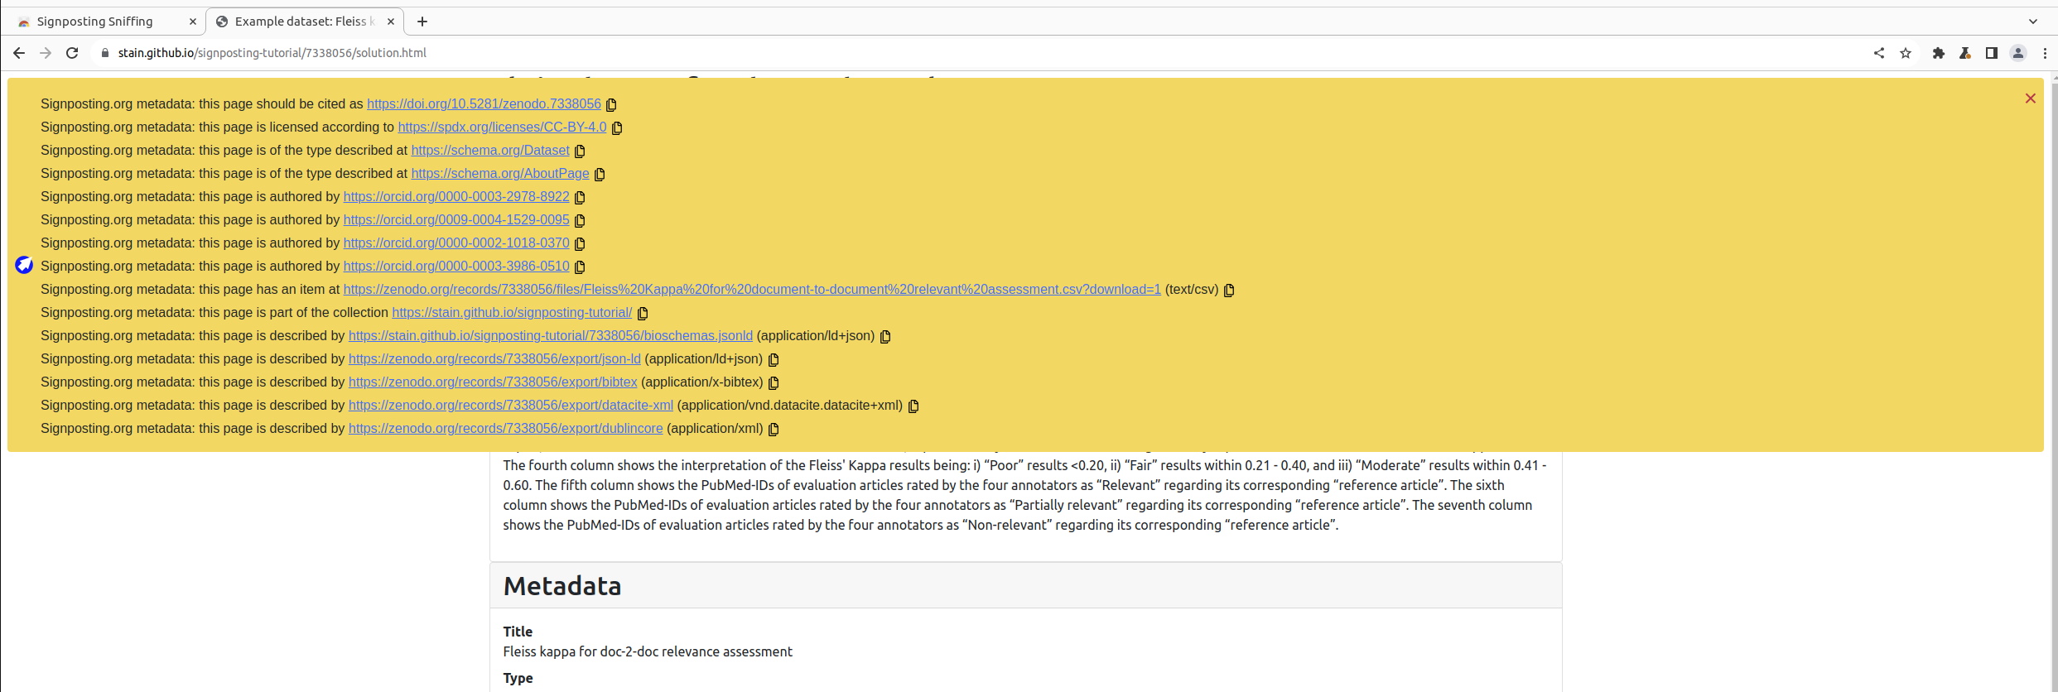Open the browser three-dot menu

(2045, 53)
